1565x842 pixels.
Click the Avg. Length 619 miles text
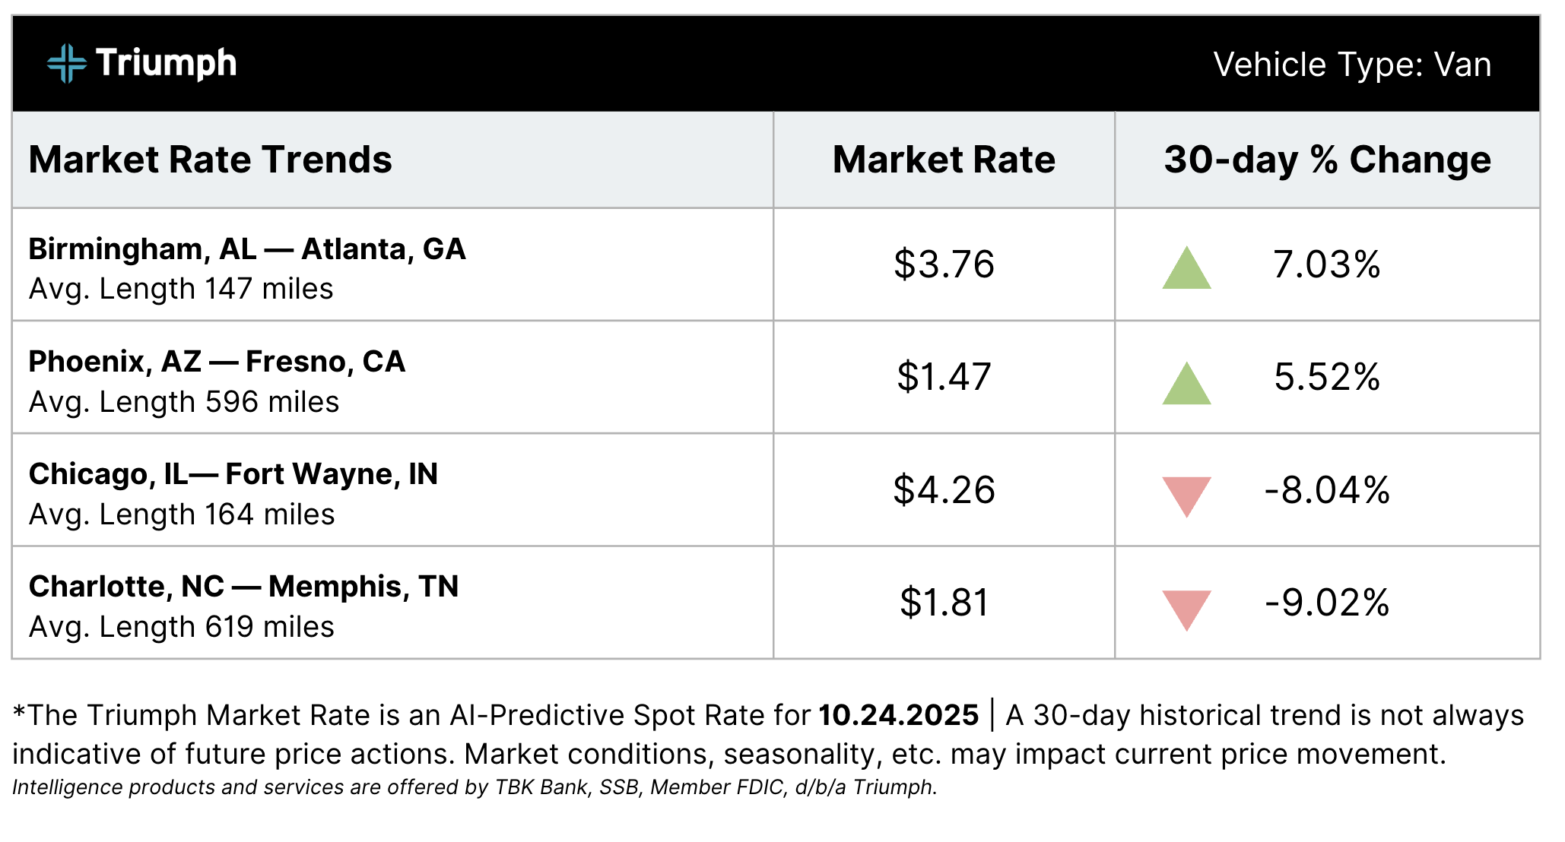click(182, 627)
